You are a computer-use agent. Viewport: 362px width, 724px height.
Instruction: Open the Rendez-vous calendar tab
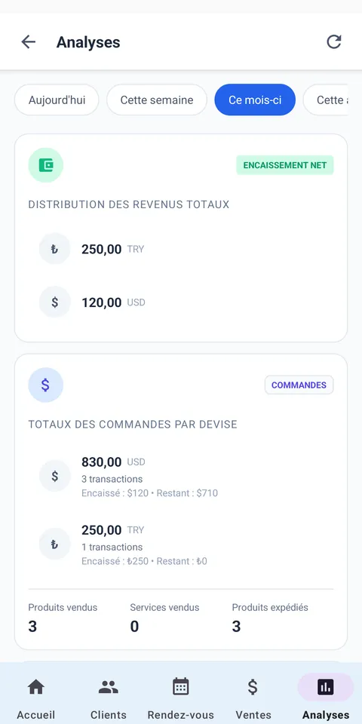click(x=181, y=697)
